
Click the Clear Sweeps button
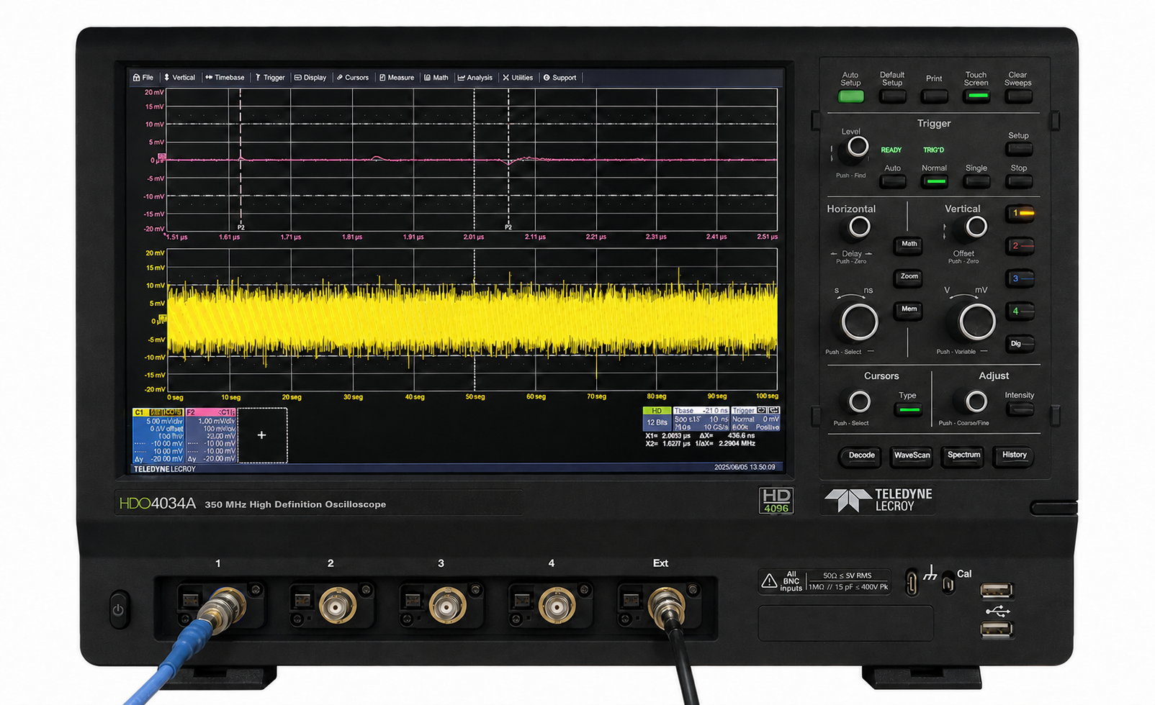1018,96
